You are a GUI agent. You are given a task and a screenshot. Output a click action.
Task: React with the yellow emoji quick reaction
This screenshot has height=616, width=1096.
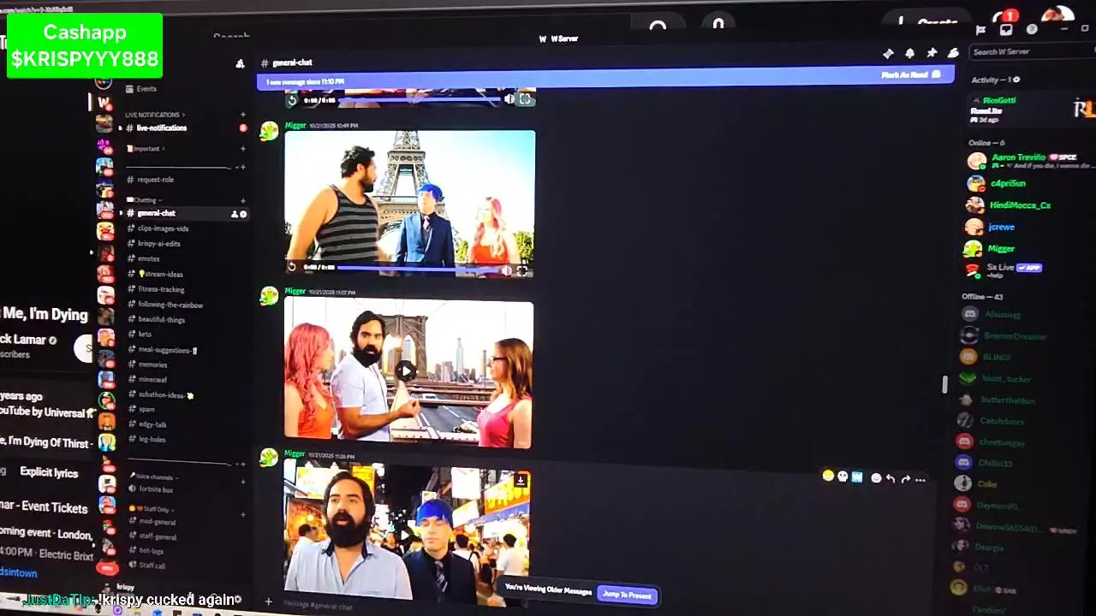pyautogui.click(x=828, y=476)
